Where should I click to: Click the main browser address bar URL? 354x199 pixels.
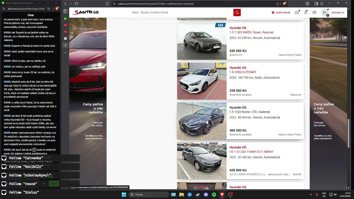coord(156,4)
